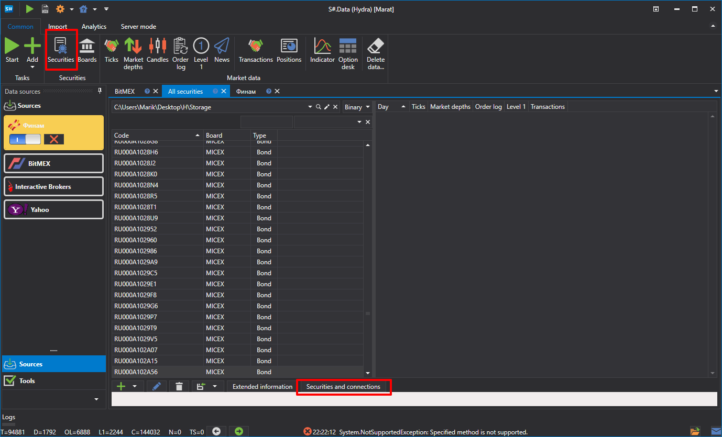This screenshot has height=437, width=722.
Task: Select the Interactive Brokers data source
Action: pyautogui.click(x=54, y=186)
